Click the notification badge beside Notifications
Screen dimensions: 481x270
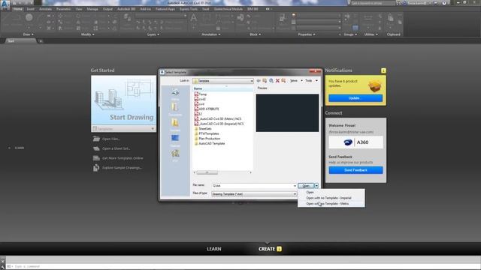(383, 70)
